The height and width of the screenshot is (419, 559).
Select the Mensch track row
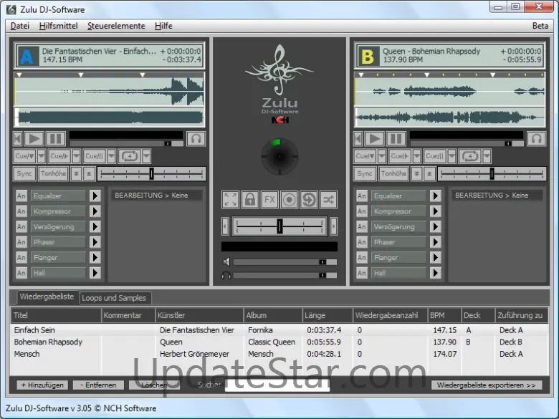coord(27,354)
